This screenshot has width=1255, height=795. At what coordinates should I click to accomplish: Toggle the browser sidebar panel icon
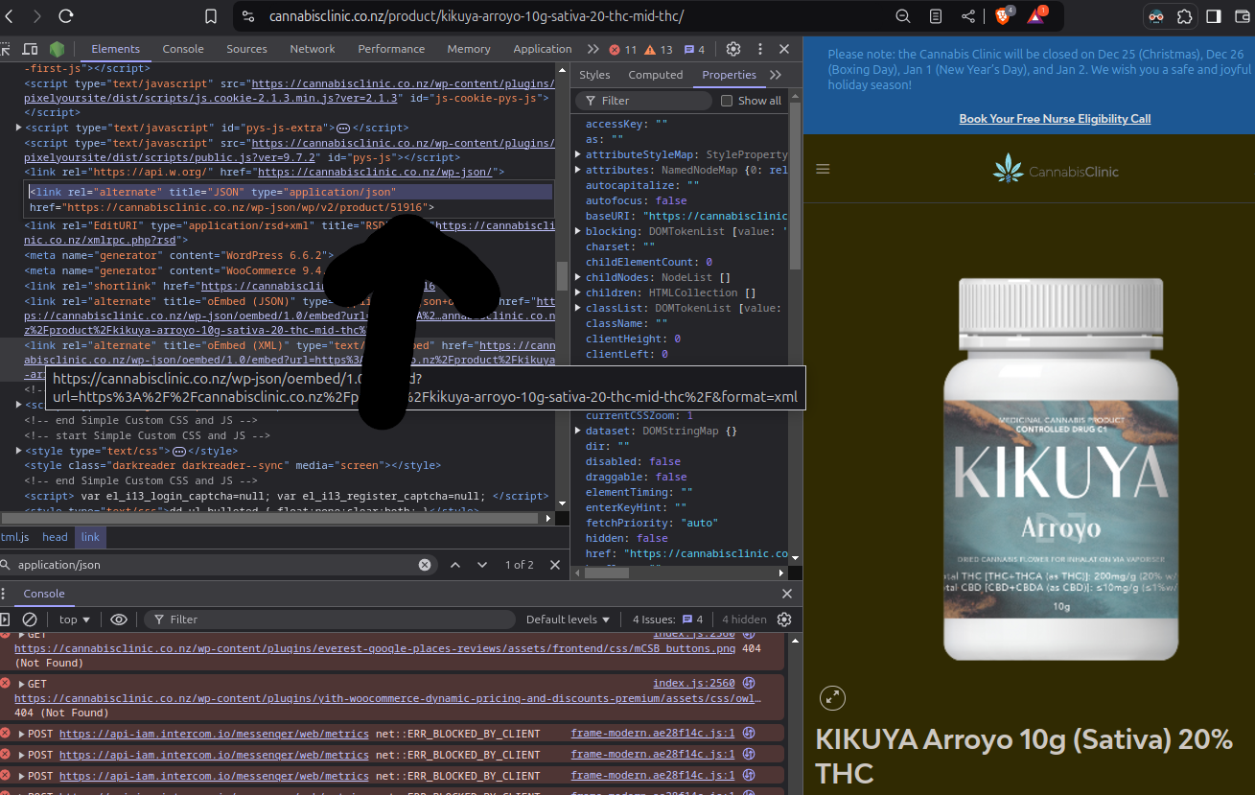pyautogui.click(x=1214, y=16)
